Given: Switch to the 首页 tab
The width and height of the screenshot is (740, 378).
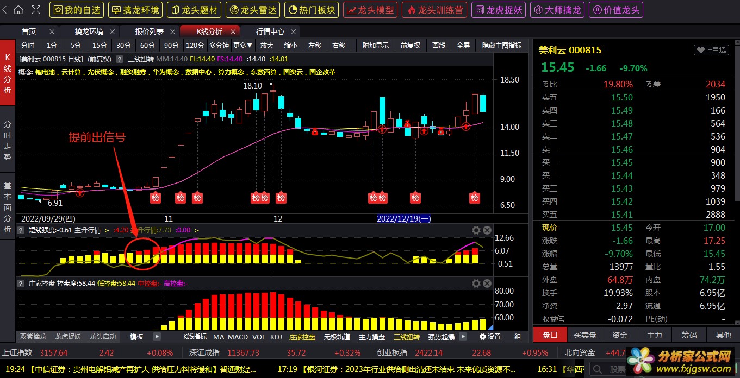Looking at the screenshot, I should click(29, 31).
